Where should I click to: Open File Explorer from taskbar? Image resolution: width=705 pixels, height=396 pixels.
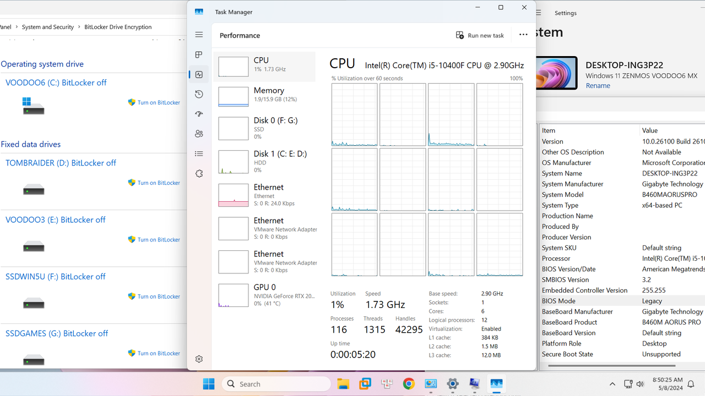click(x=343, y=384)
